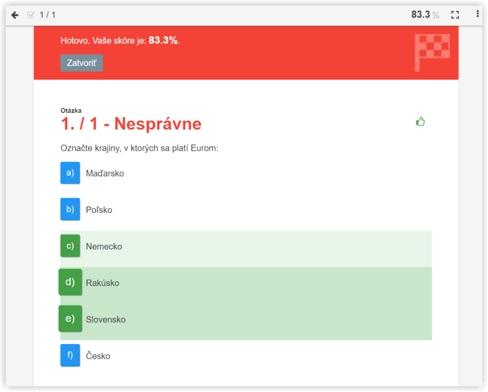Toggle fullscreen mode icon

click(455, 15)
